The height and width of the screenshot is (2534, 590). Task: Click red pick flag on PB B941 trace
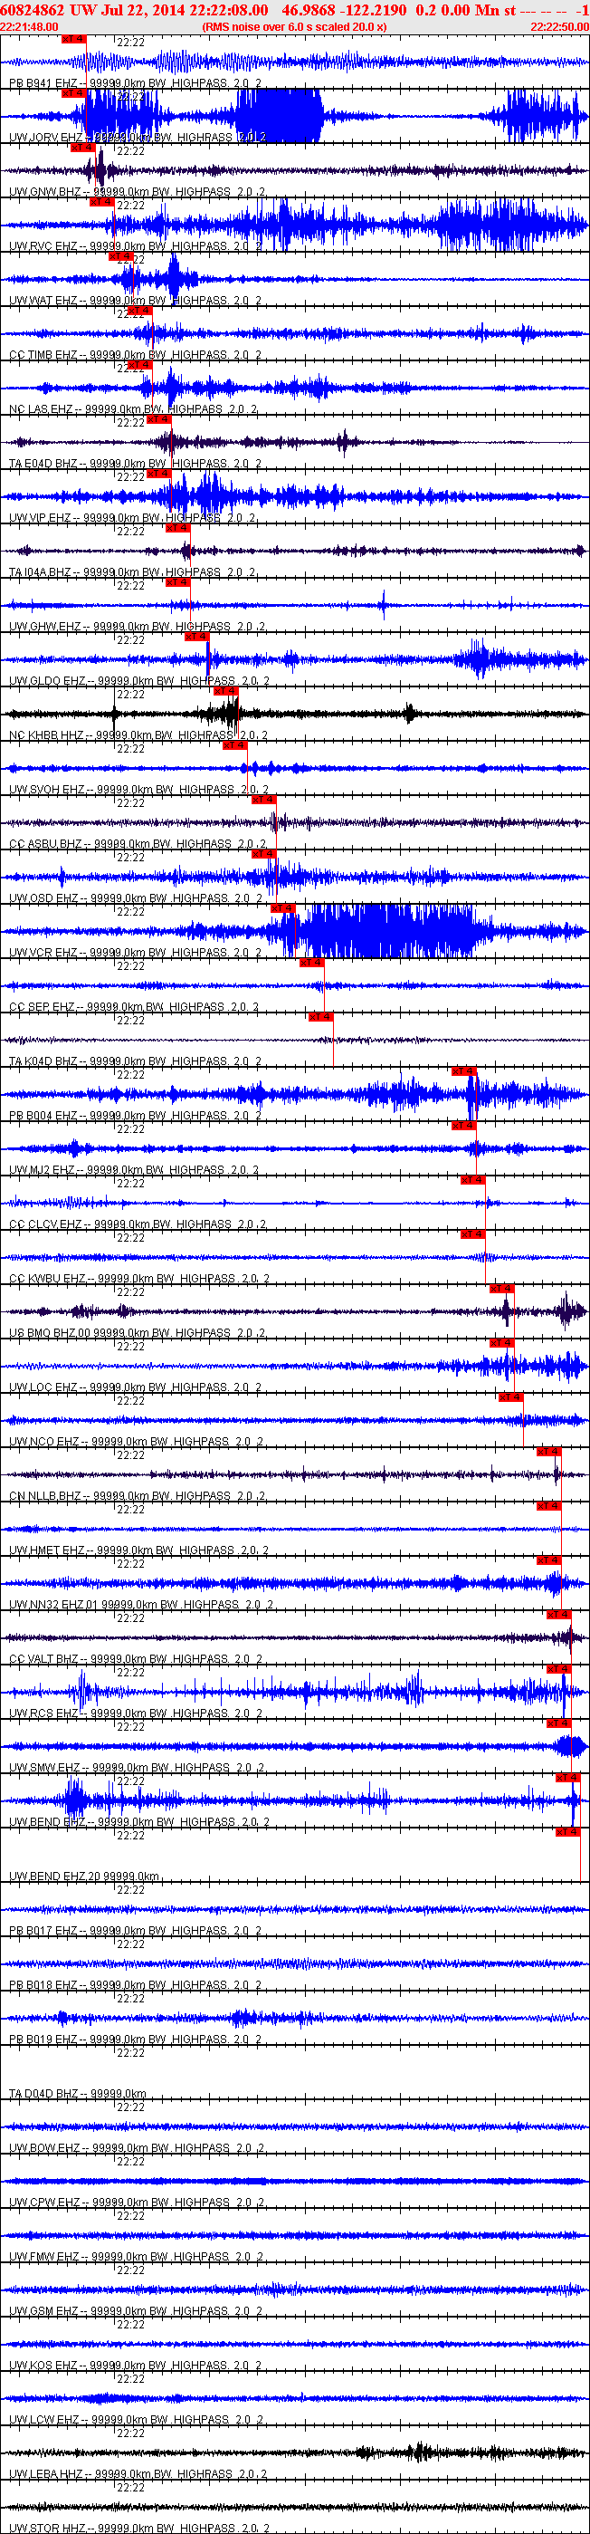tap(74, 39)
